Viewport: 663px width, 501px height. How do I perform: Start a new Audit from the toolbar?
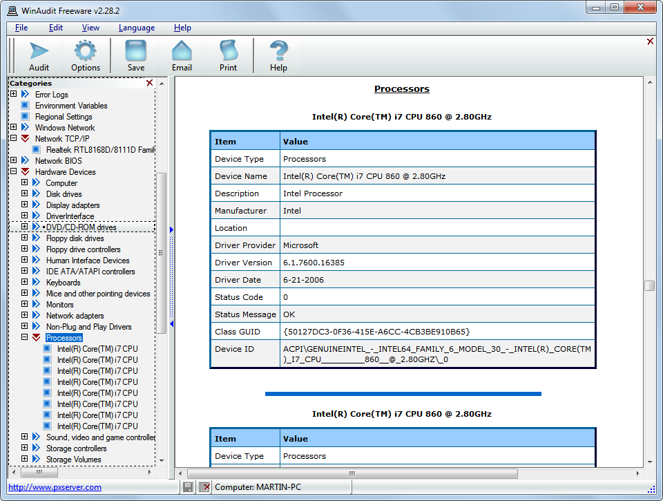(x=39, y=55)
